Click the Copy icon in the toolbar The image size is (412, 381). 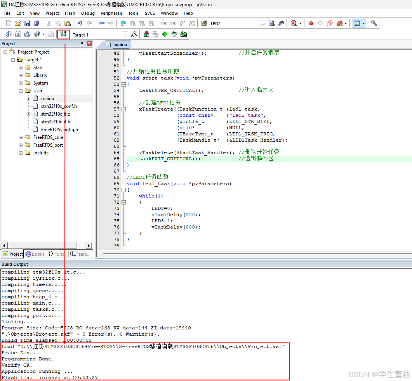click(x=58, y=23)
